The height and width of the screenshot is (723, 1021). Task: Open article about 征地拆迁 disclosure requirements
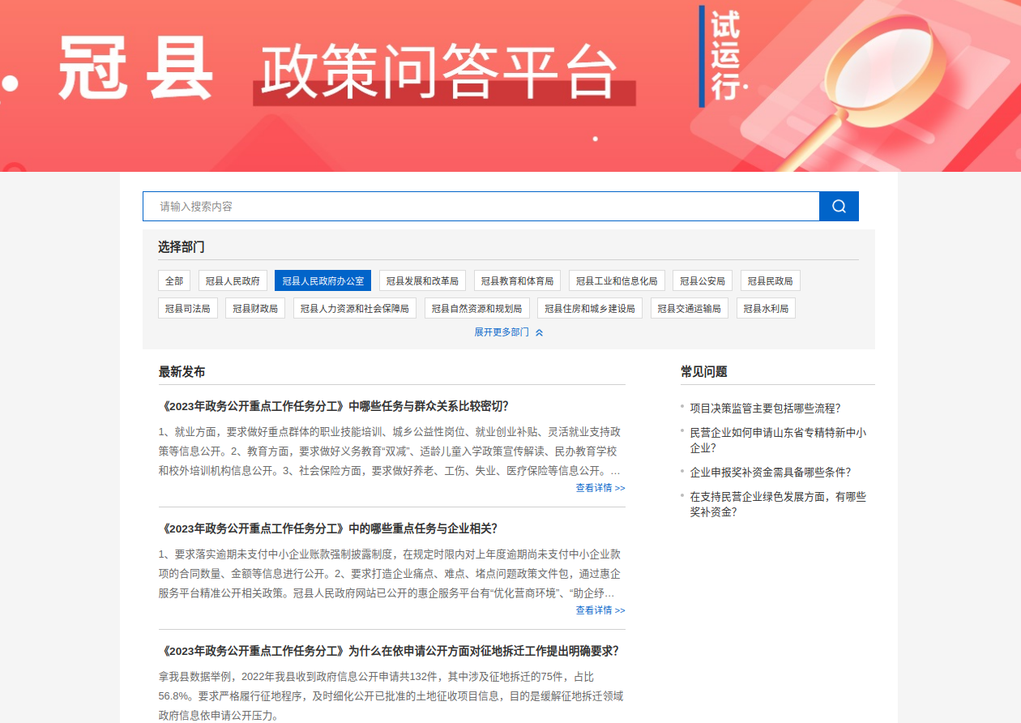(x=391, y=651)
